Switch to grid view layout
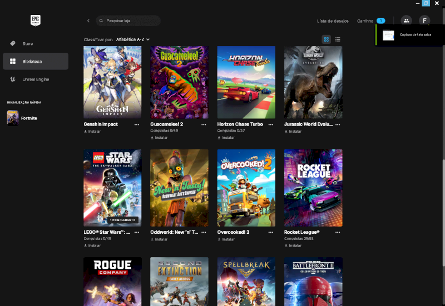The width and height of the screenshot is (445, 306). pos(327,39)
